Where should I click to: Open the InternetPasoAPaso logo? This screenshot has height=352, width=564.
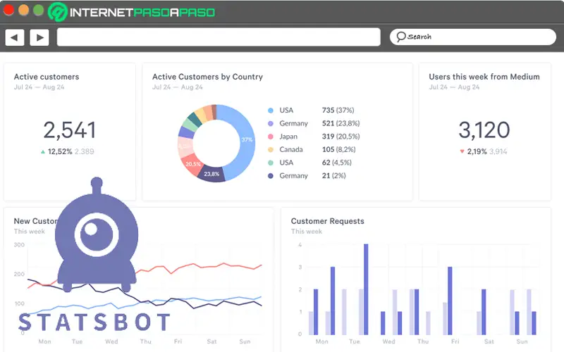(132, 12)
